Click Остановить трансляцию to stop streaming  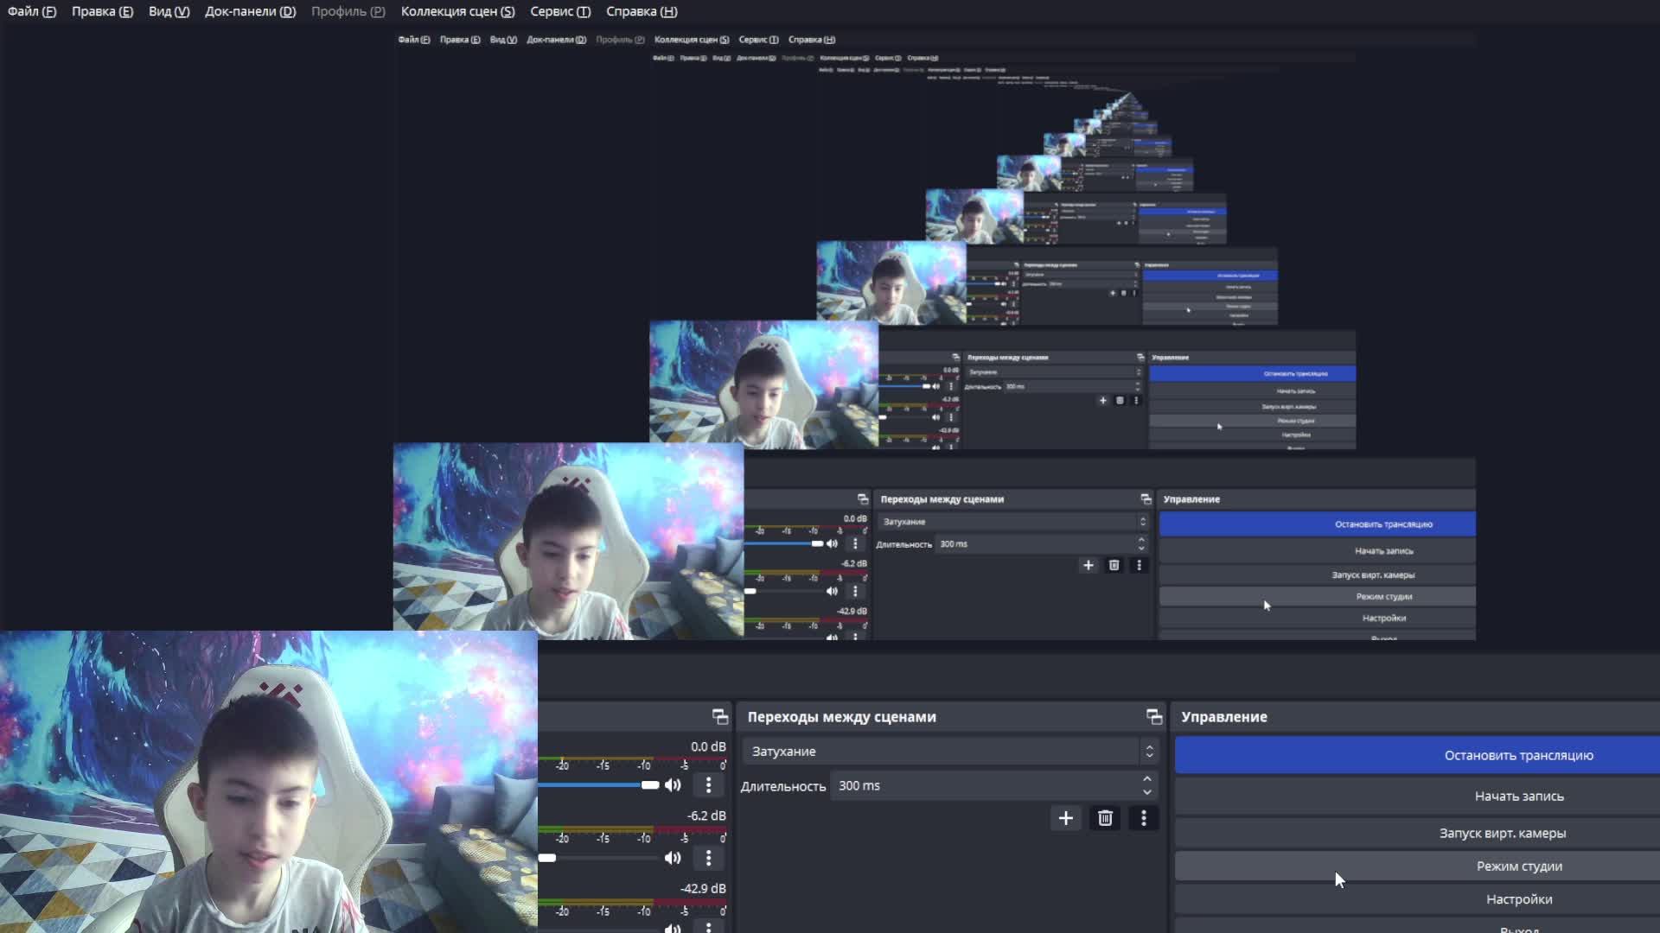pyautogui.click(x=1417, y=755)
